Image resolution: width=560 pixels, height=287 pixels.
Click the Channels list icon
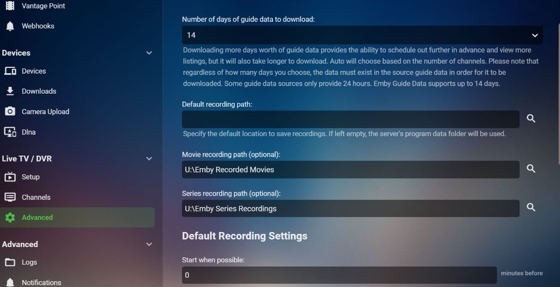tap(10, 198)
